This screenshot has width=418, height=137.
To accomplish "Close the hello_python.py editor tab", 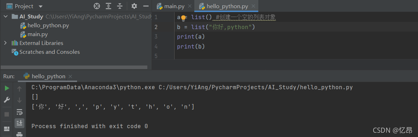I will [253, 6].
